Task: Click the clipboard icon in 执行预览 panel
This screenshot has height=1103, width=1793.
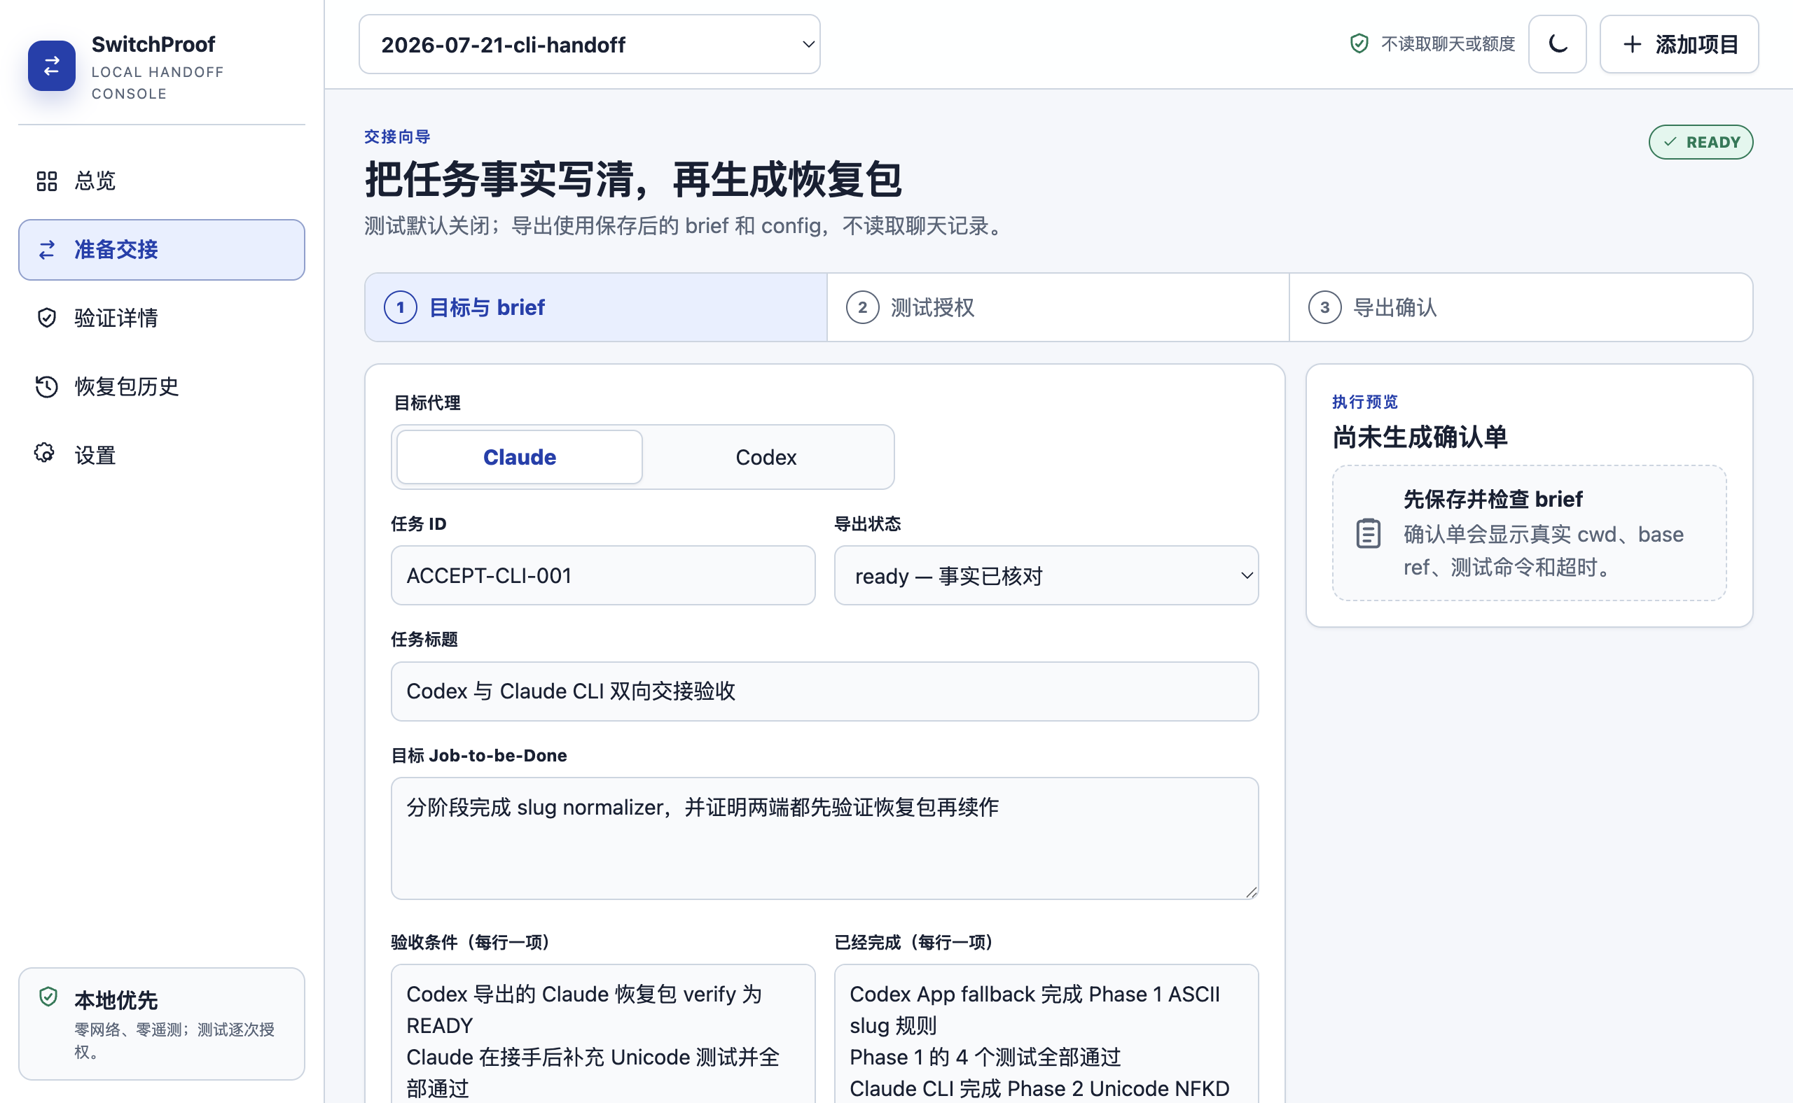Action: pyautogui.click(x=1368, y=533)
